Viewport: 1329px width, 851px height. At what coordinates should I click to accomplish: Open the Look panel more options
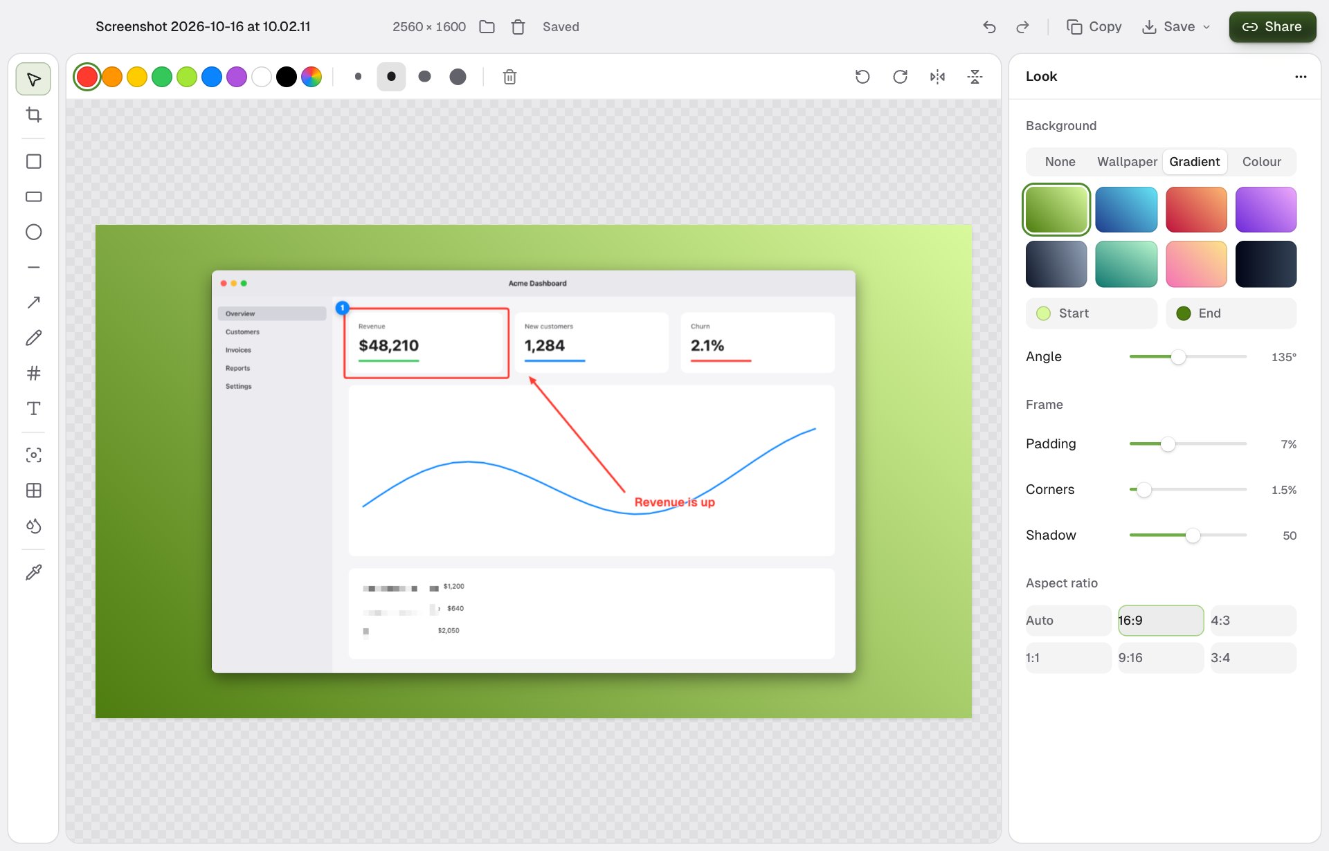1301,77
